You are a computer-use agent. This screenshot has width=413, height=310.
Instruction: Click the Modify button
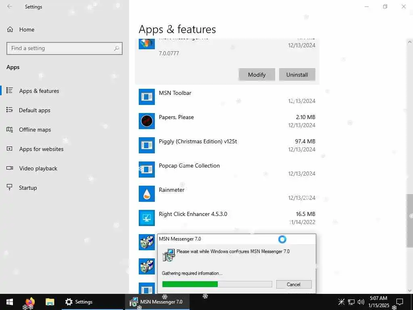tap(257, 75)
